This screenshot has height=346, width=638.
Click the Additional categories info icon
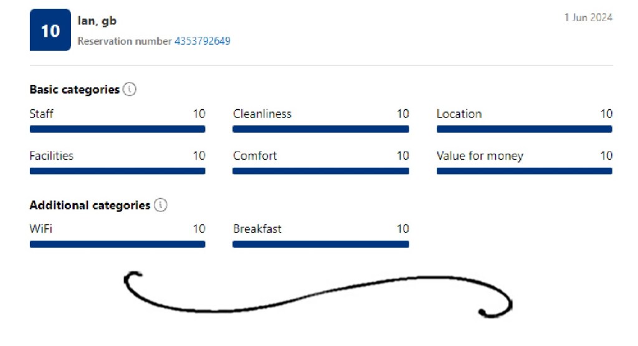(x=161, y=205)
